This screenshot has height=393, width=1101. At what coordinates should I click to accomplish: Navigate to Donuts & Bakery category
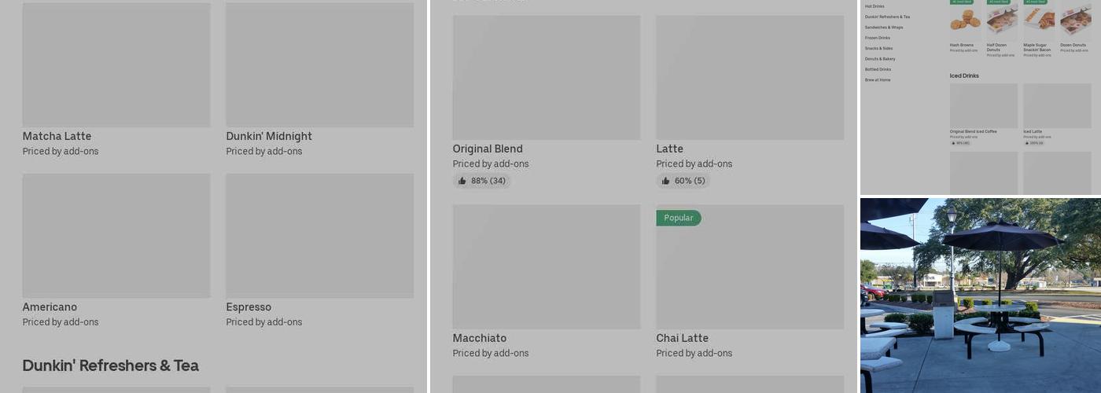(880, 59)
